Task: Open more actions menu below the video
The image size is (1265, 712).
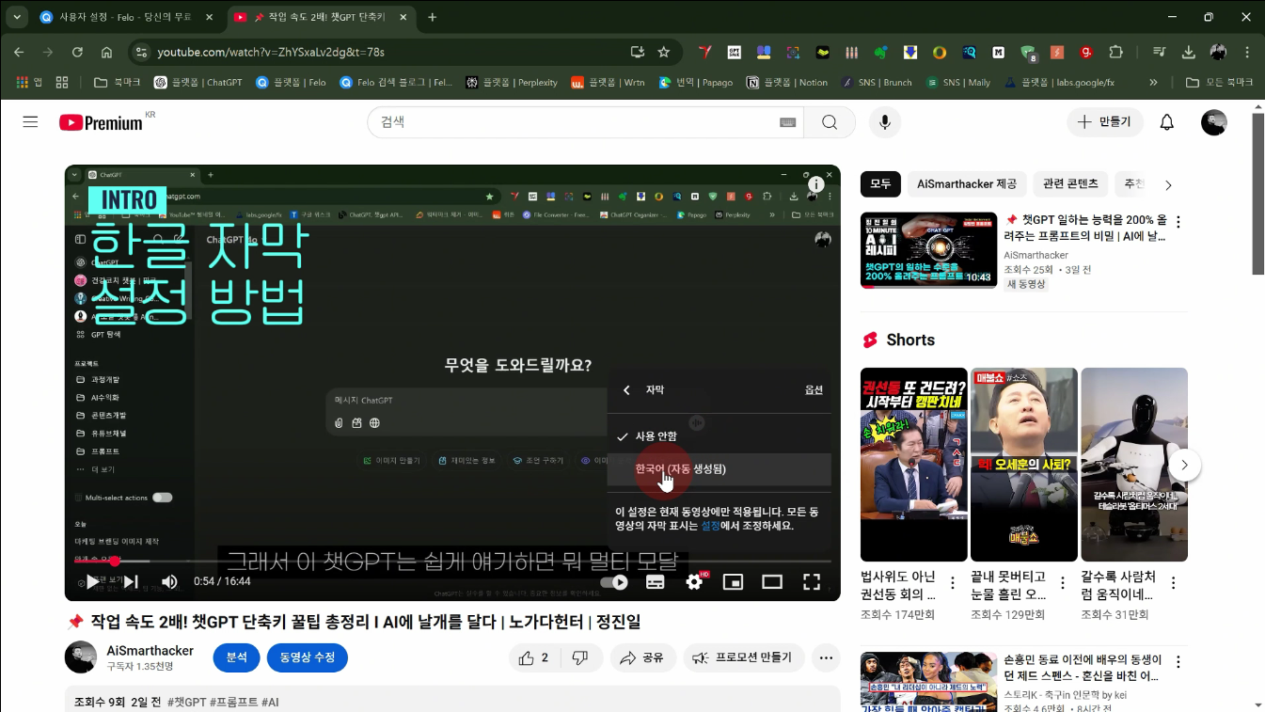Action: coord(826,657)
